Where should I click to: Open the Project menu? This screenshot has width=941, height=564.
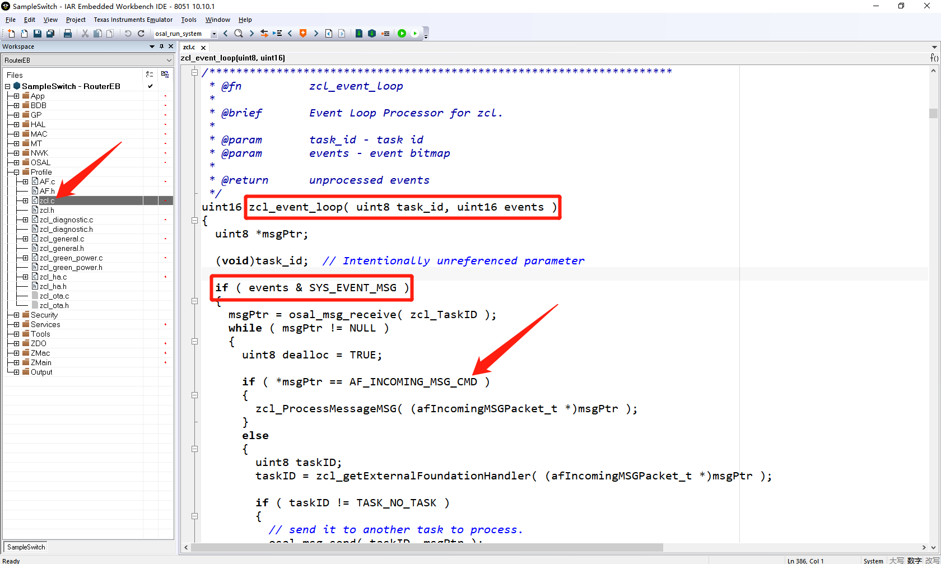point(76,20)
